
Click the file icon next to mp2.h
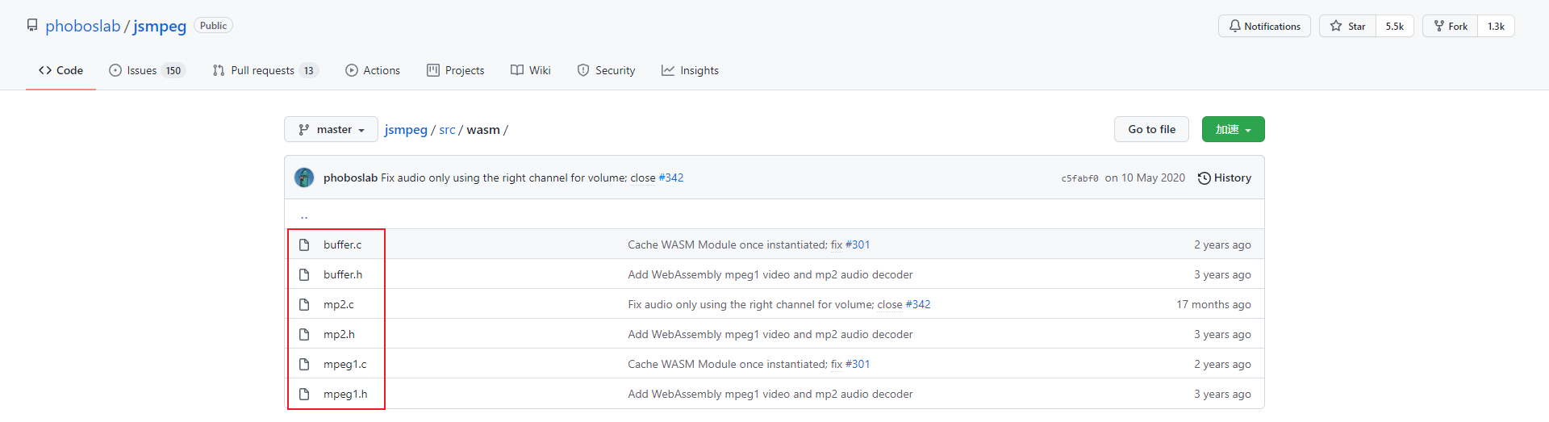(x=304, y=334)
